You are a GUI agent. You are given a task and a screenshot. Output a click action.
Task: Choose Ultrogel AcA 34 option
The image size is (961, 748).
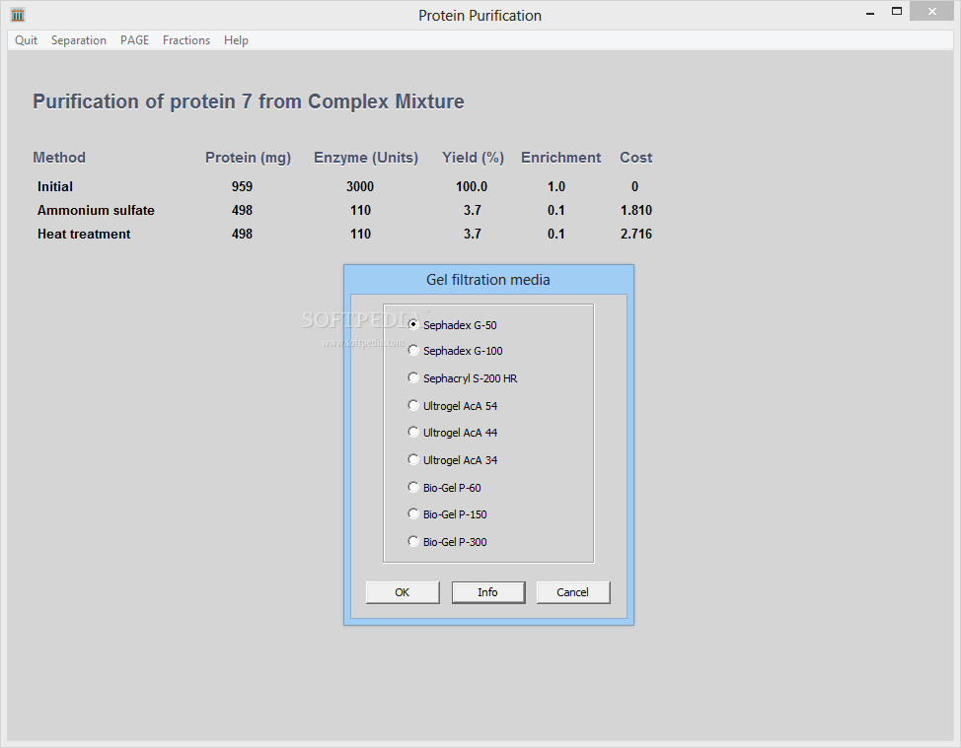tap(453, 460)
